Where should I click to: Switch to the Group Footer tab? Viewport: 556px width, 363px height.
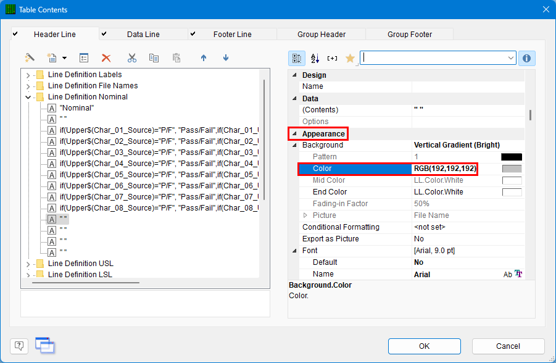(410, 34)
